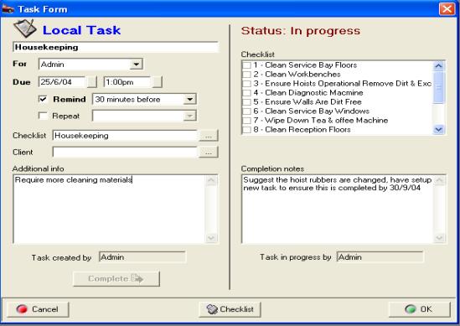
Task: Open the Repeat interval dropdown
Action: point(190,116)
